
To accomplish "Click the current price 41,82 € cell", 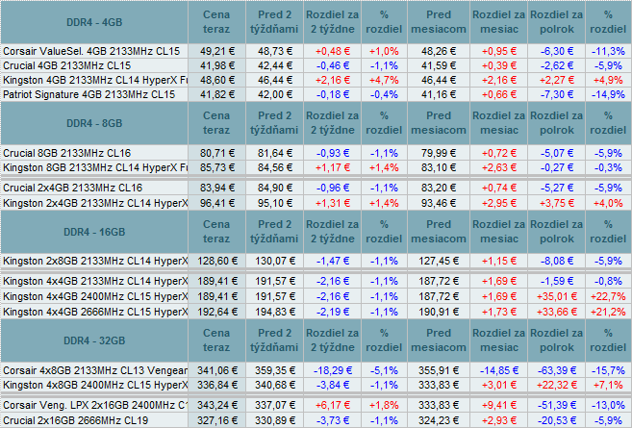I will point(216,94).
